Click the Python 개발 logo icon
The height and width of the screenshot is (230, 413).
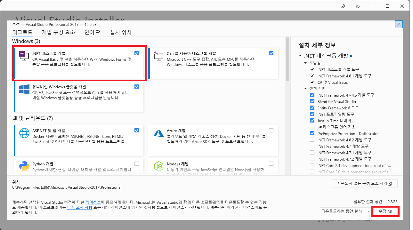coord(24,166)
